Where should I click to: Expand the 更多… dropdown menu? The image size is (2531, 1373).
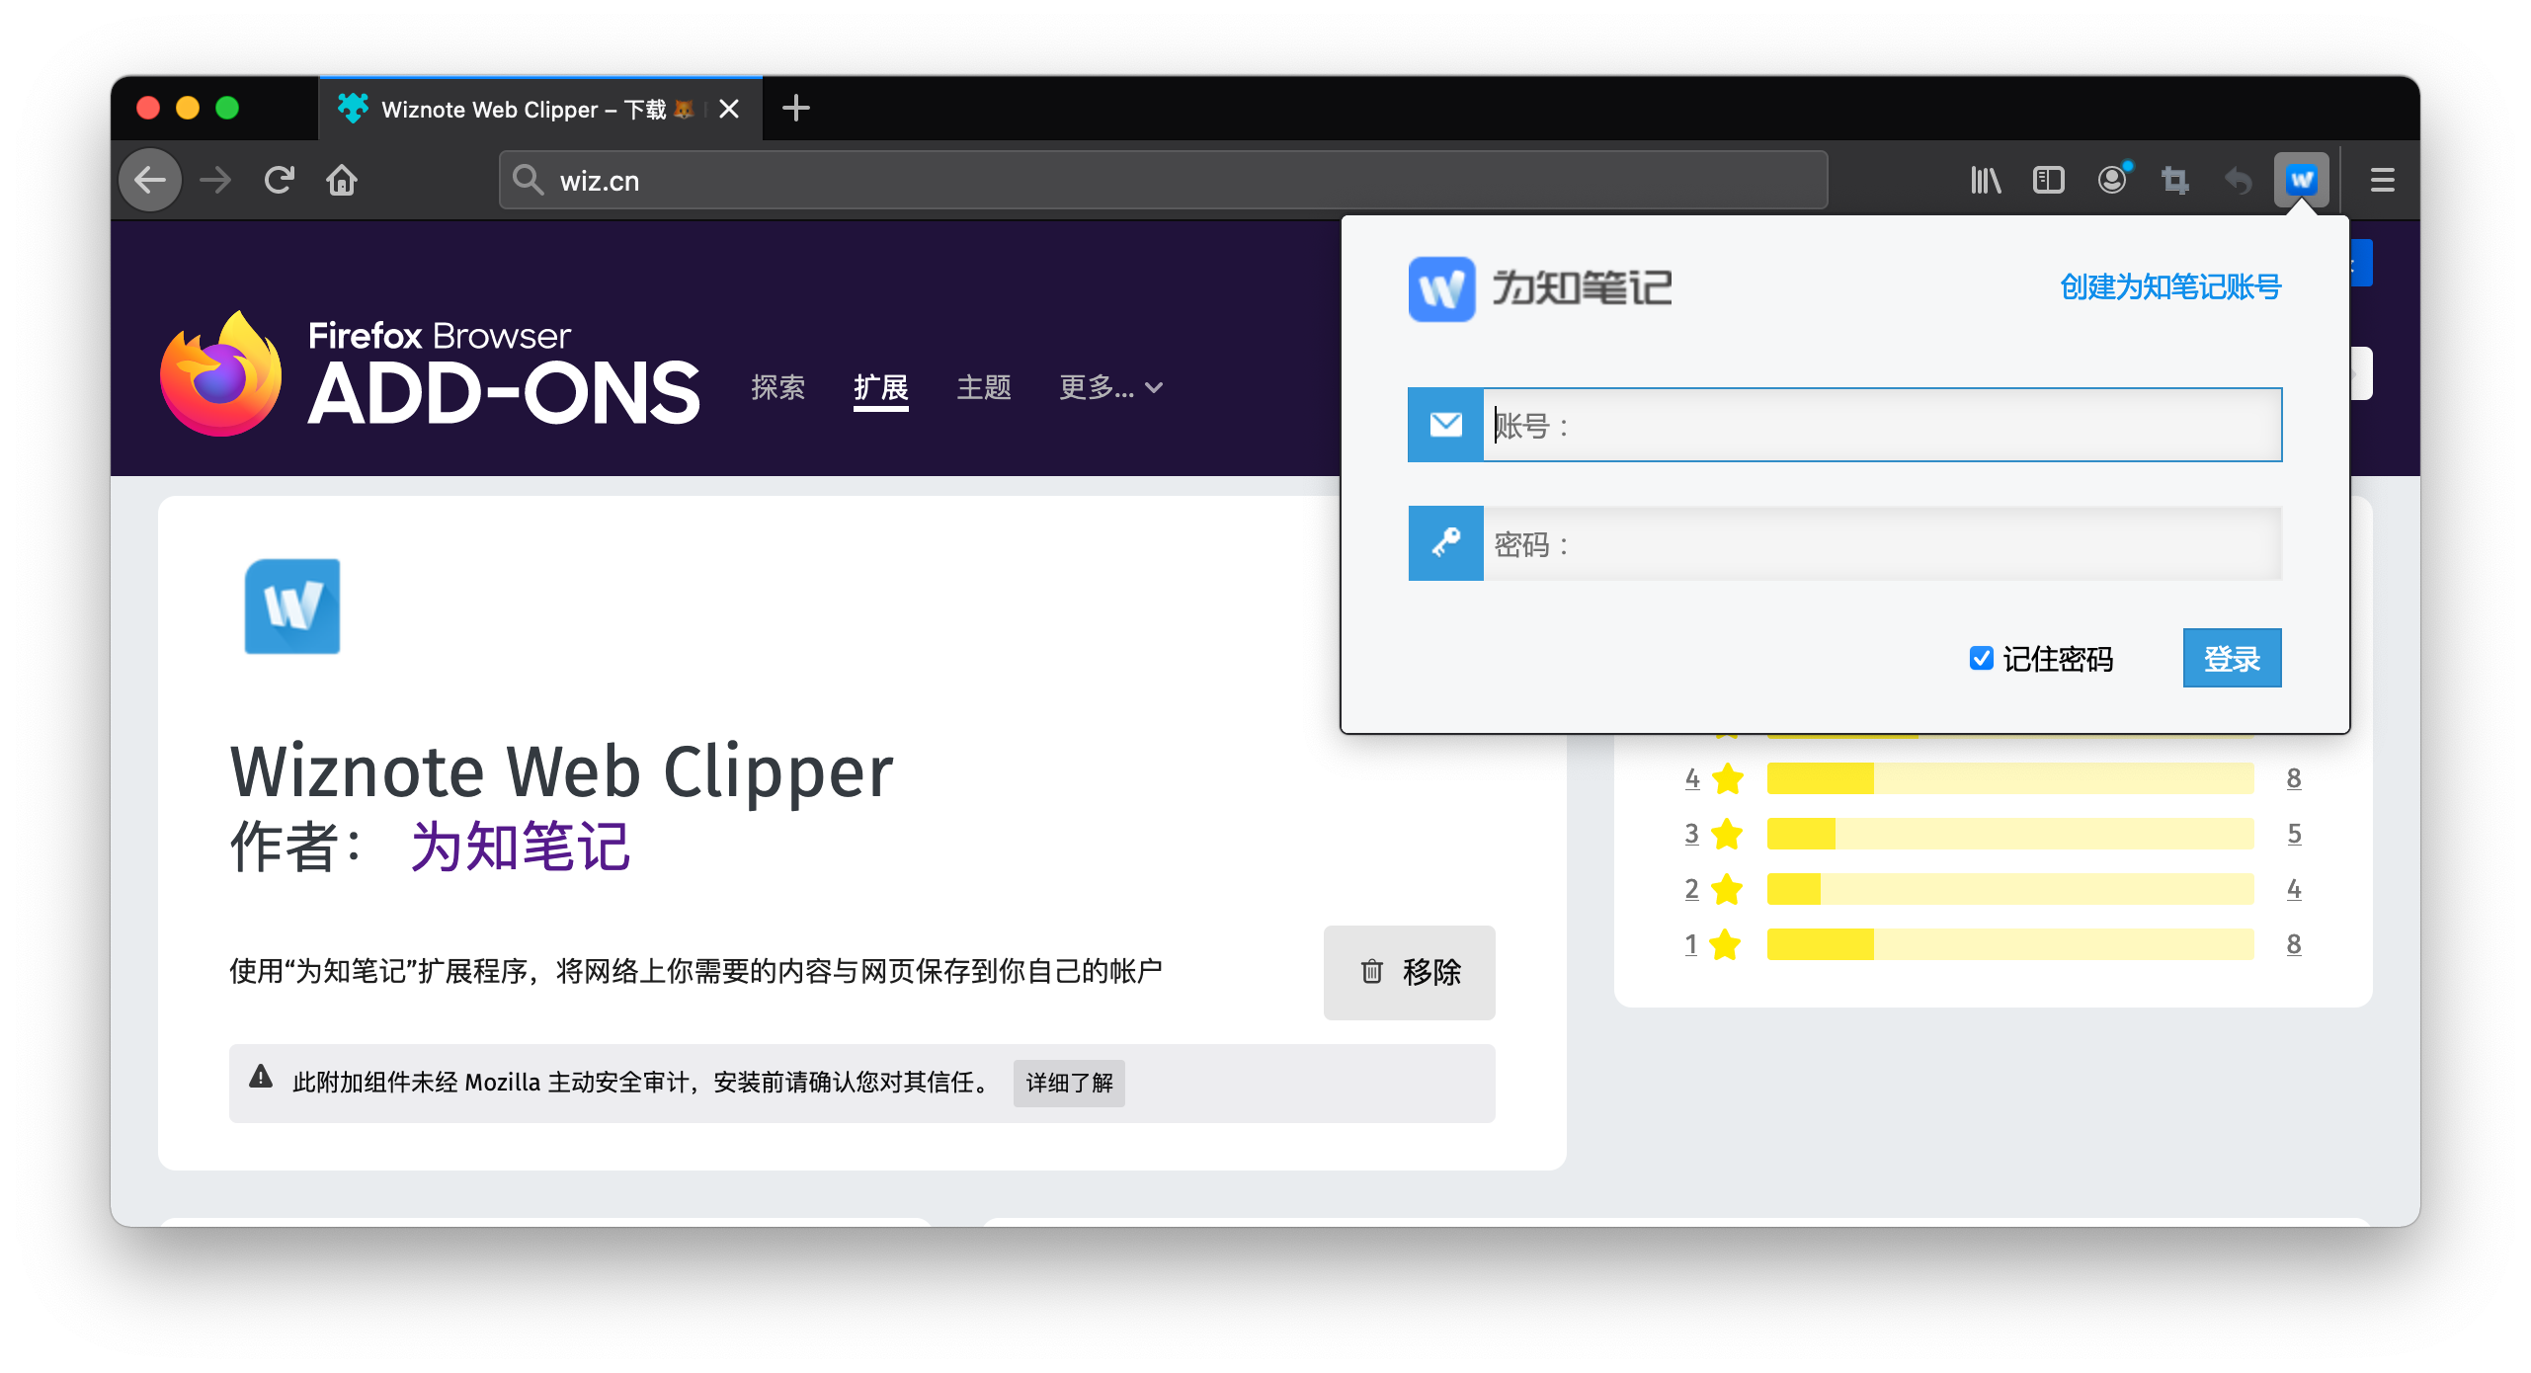pos(1110,387)
